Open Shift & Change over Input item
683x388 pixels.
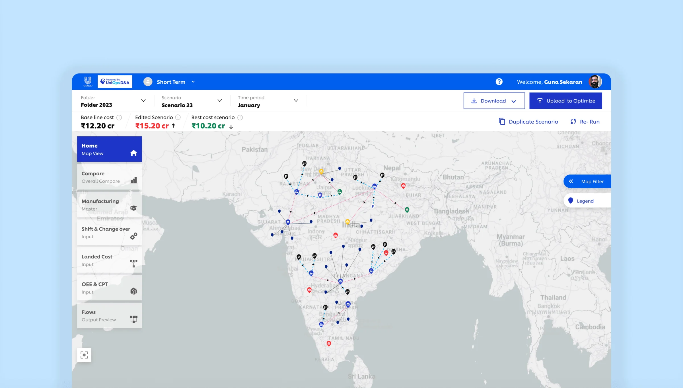tap(109, 232)
